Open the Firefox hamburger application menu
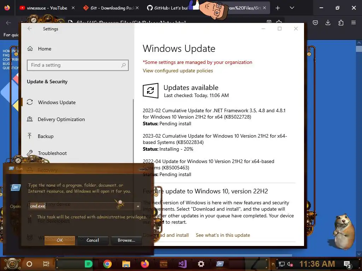This screenshot has width=362, height=271. coord(354,23)
